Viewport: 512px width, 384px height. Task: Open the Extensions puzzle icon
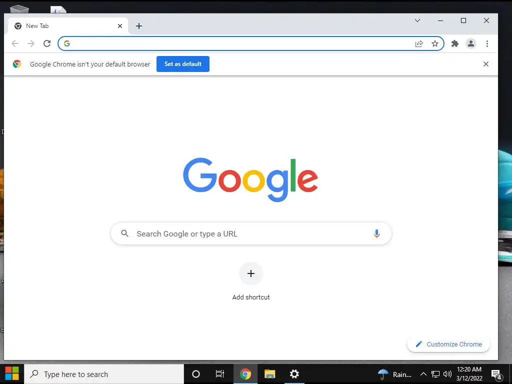click(455, 43)
